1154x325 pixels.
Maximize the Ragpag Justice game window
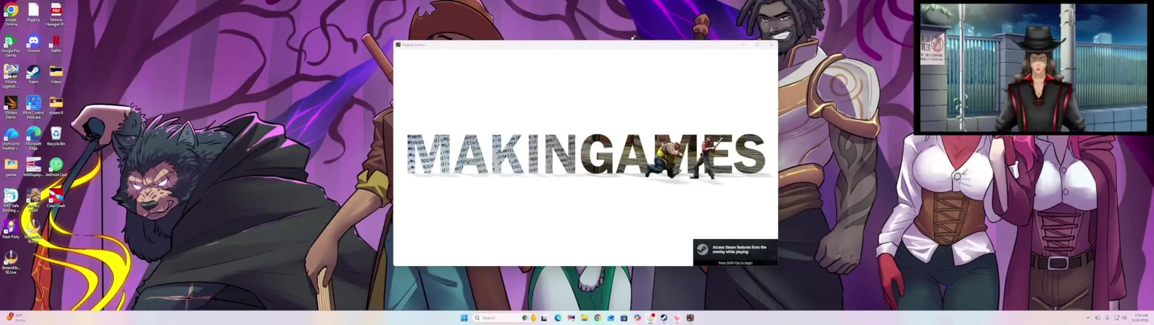757,45
